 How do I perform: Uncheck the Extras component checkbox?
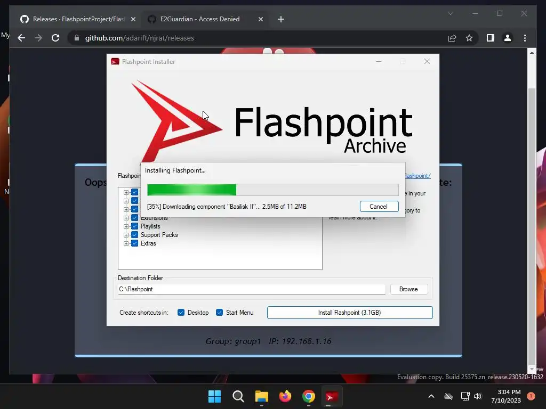[x=134, y=243]
